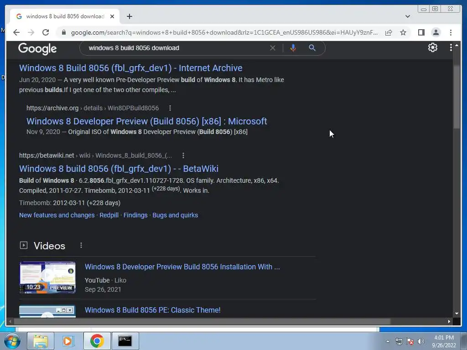Screen dimensions: 467x350
Task: Click the scroll left arrow
Action: 10,321
